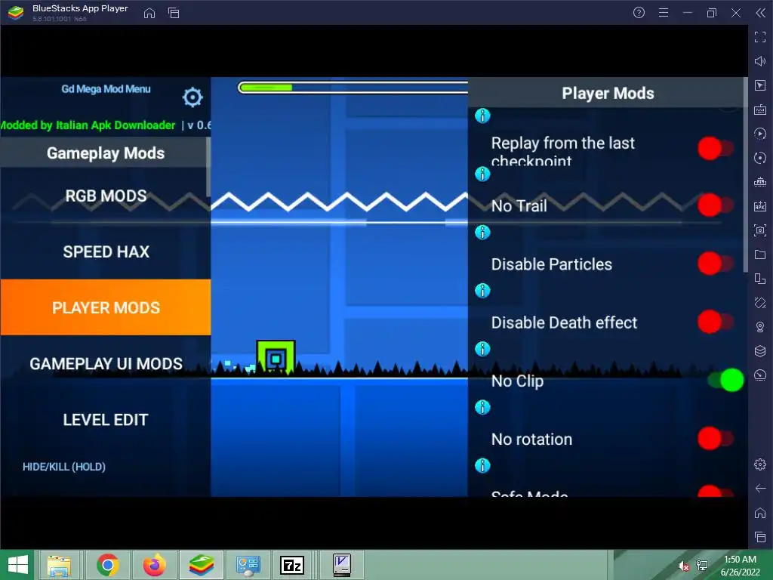This screenshot has width=773, height=580.
Task: Open Google Chrome from the taskbar
Action: pos(108,565)
